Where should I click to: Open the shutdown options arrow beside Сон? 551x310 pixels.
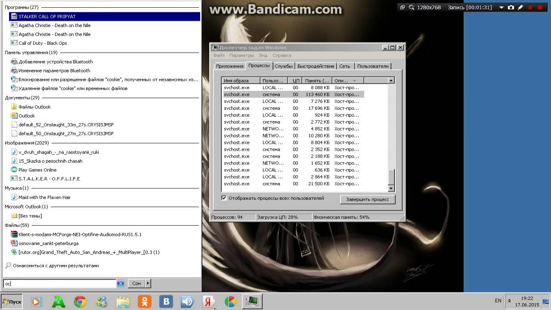pos(148,283)
